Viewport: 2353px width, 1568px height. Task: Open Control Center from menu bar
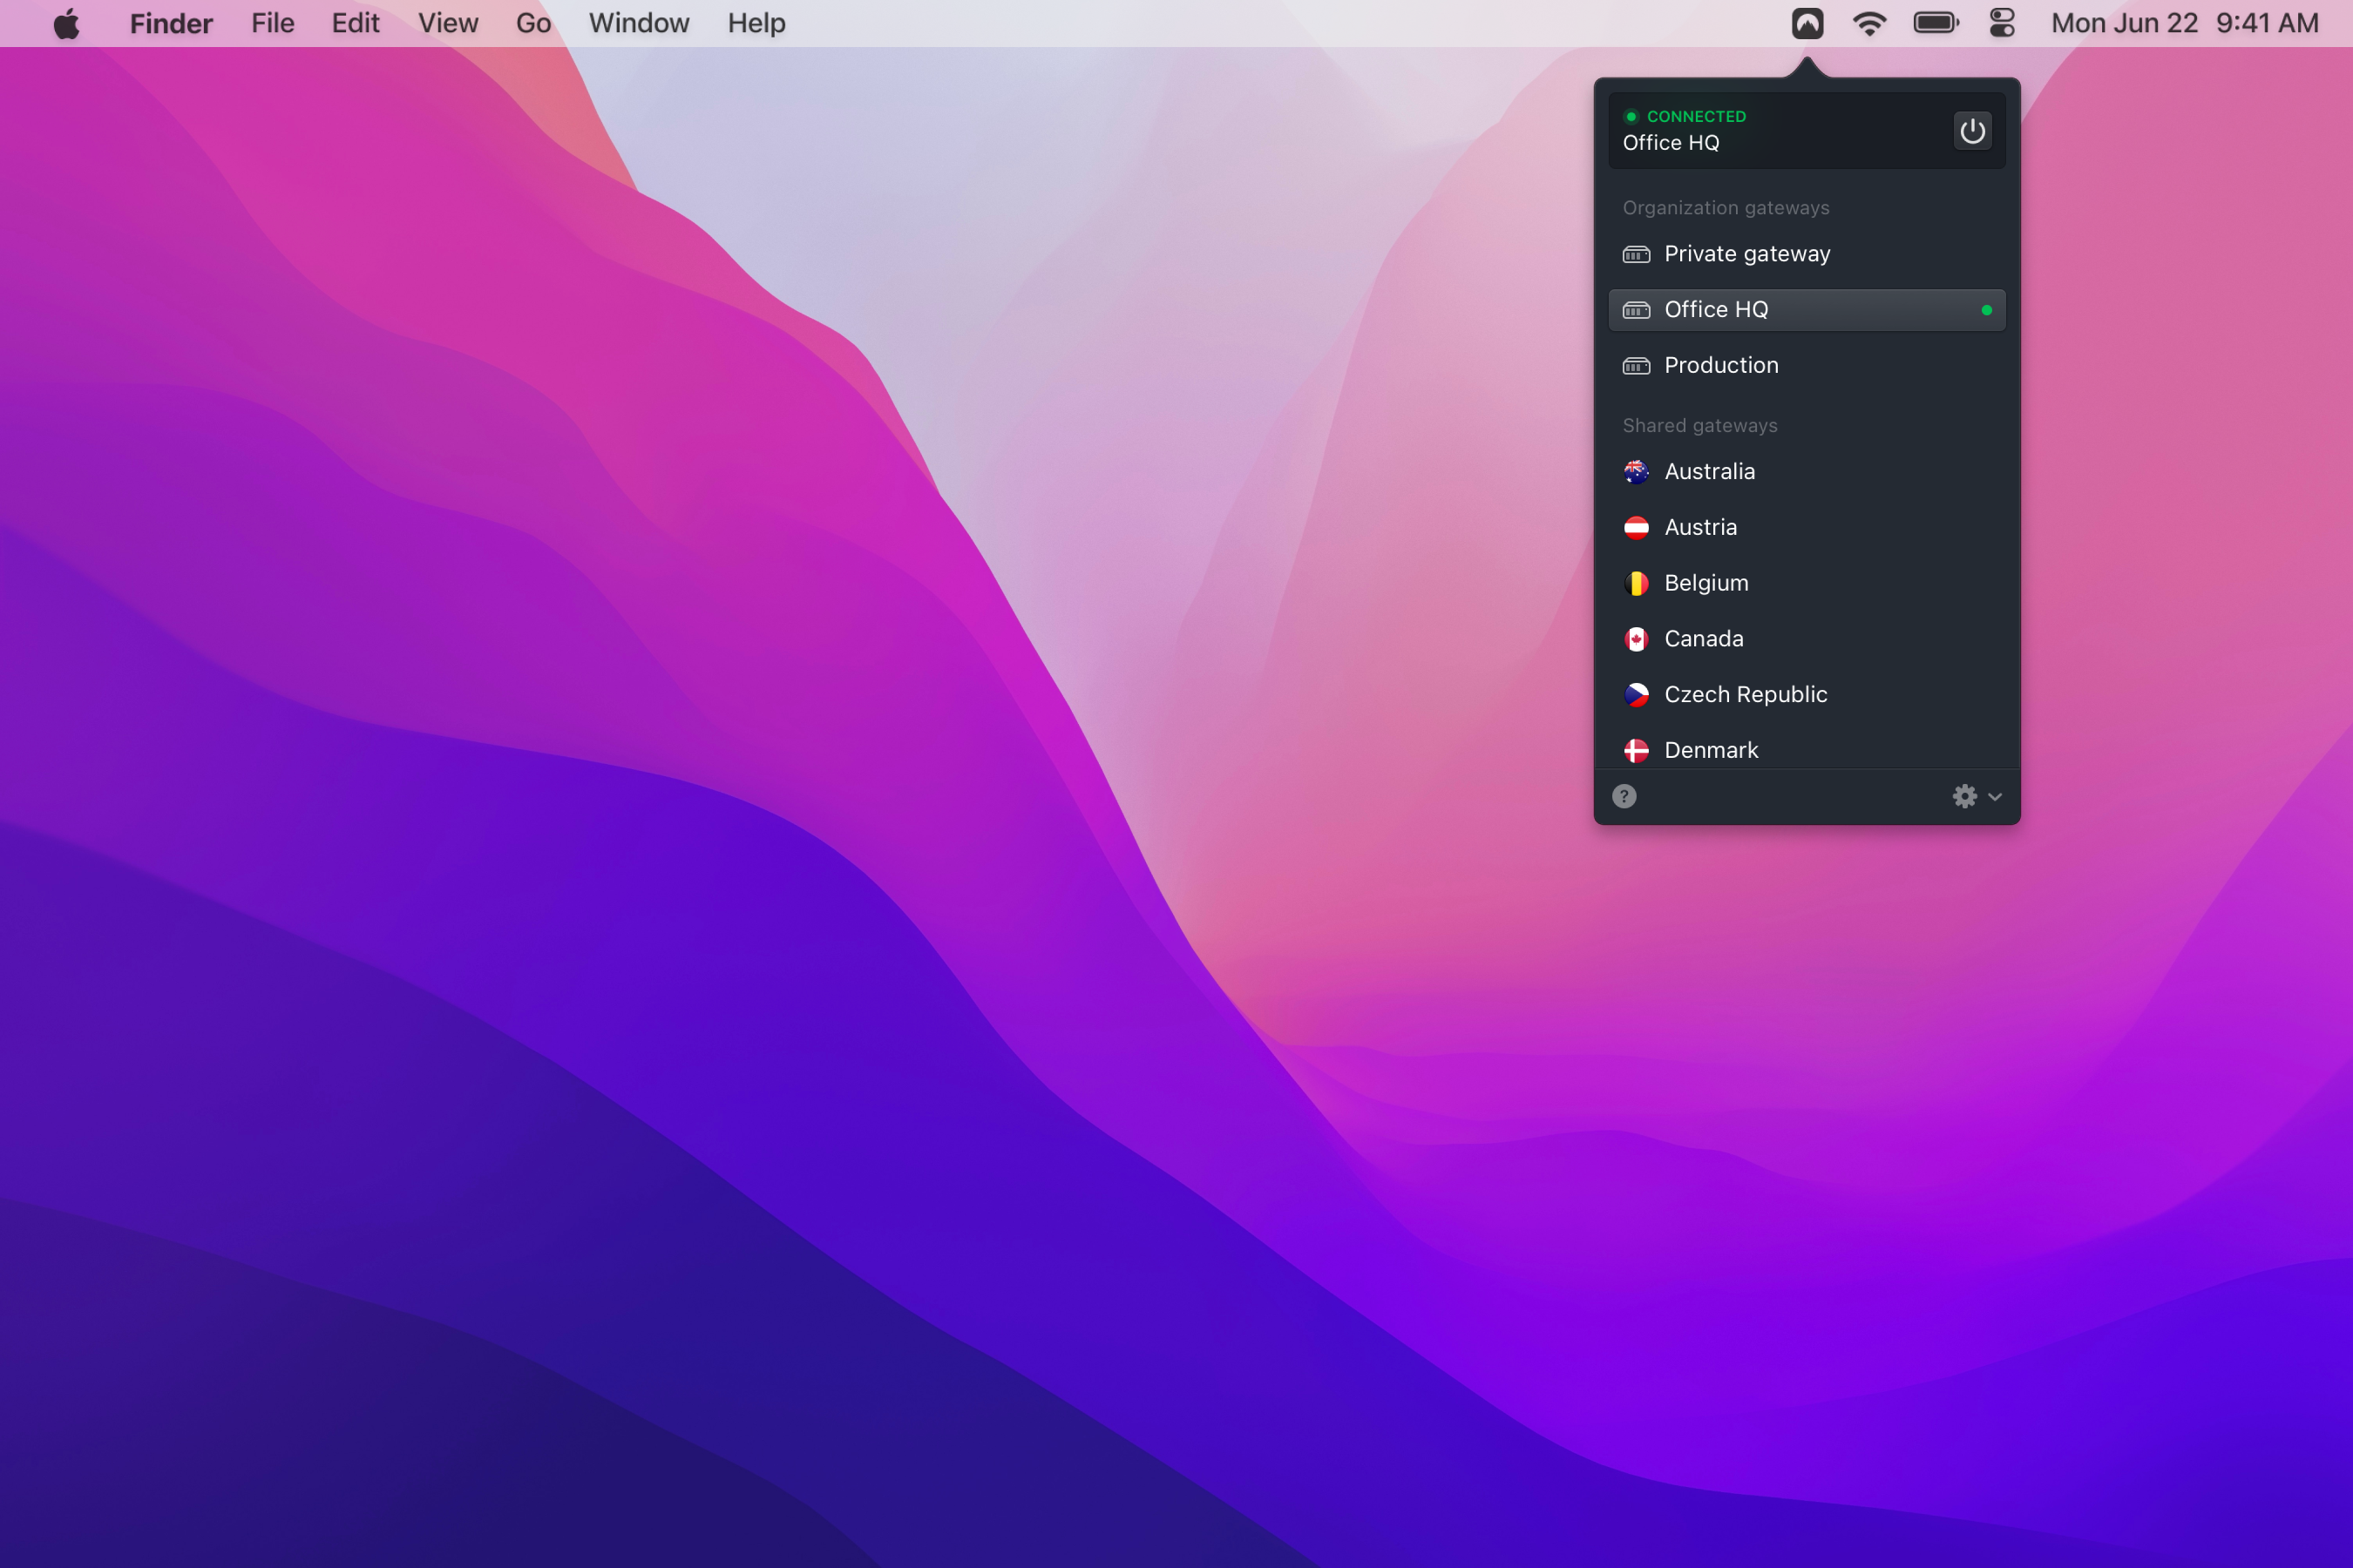coord(2002,23)
